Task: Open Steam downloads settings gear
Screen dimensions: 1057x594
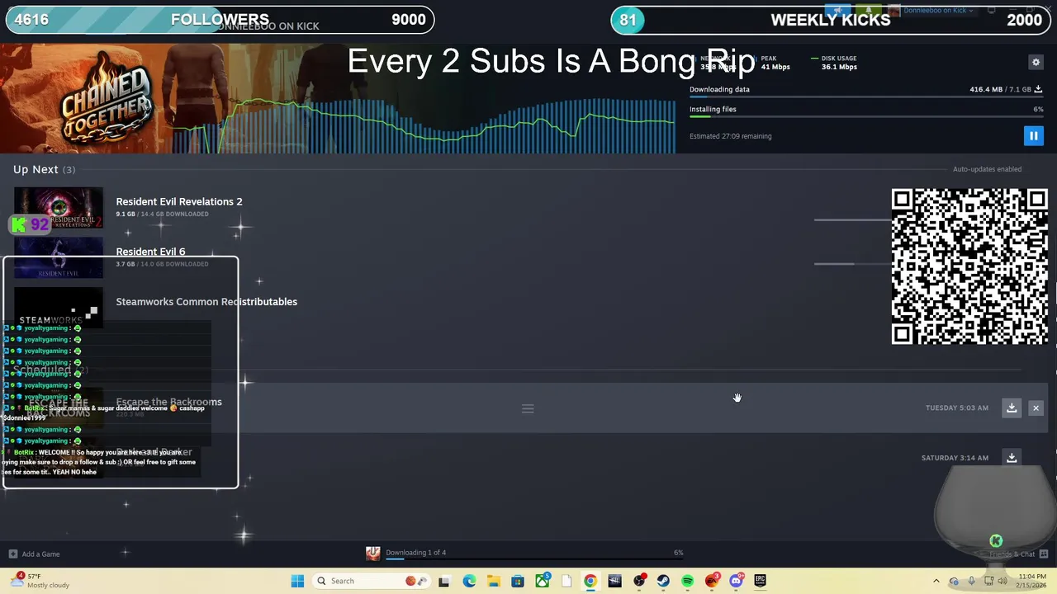Action: pyautogui.click(x=1036, y=62)
